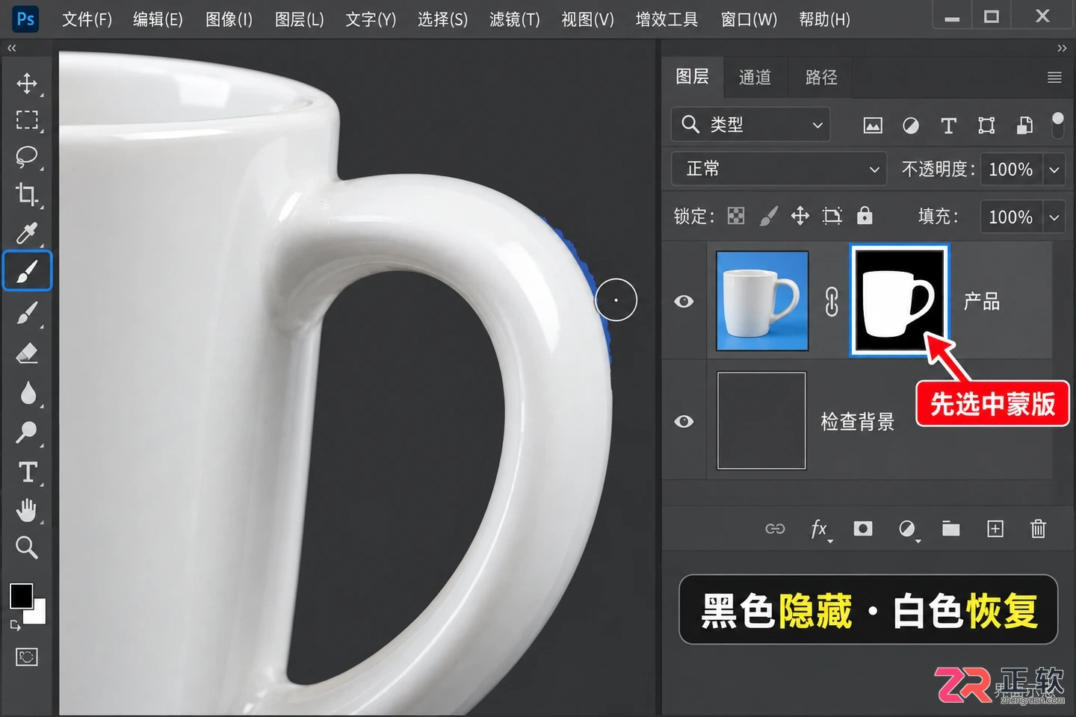
Task: Click the layer link chain button
Action: click(775, 529)
